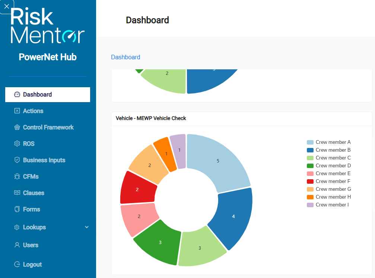Click the Forms document icon

pyautogui.click(x=17, y=209)
